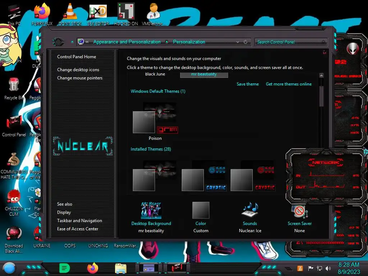Click the orange Java tray icon

tap(300, 268)
